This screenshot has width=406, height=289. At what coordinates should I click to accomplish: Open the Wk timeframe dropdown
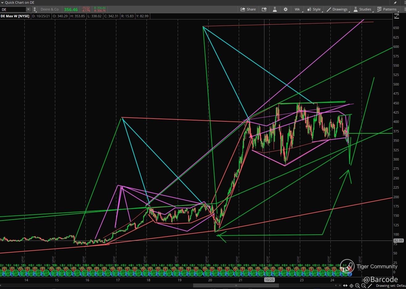click(x=297, y=9)
